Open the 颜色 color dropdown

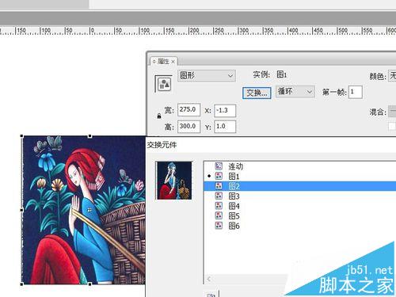(392, 76)
